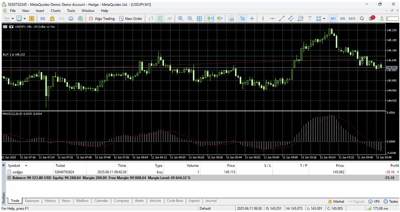This screenshot has height=212, width=400.
Task: Switch to the History tab
Action: (x=50, y=201)
